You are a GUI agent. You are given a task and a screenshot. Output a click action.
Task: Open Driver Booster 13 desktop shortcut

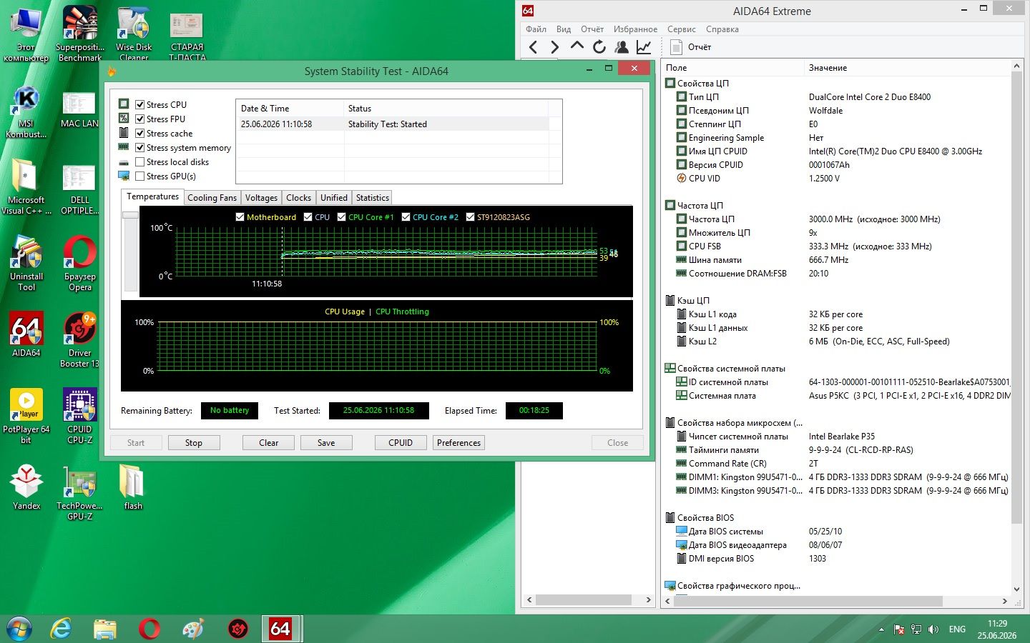point(80,340)
